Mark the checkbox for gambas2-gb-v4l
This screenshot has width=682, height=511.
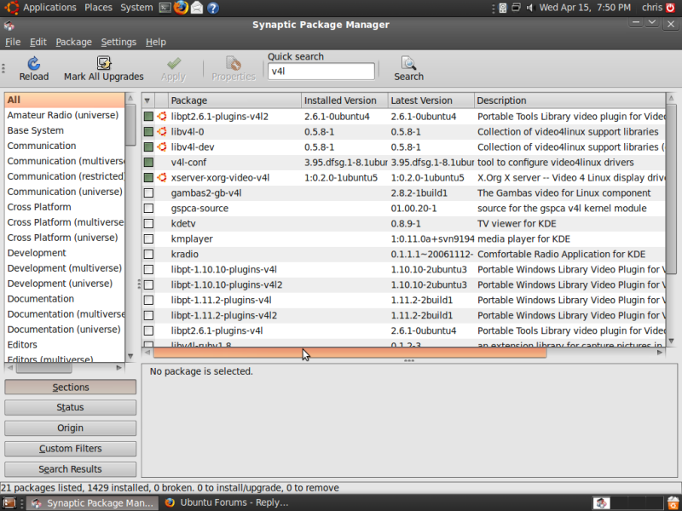(148, 193)
